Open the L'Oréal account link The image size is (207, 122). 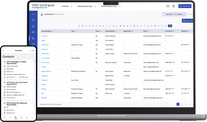tap(44, 67)
